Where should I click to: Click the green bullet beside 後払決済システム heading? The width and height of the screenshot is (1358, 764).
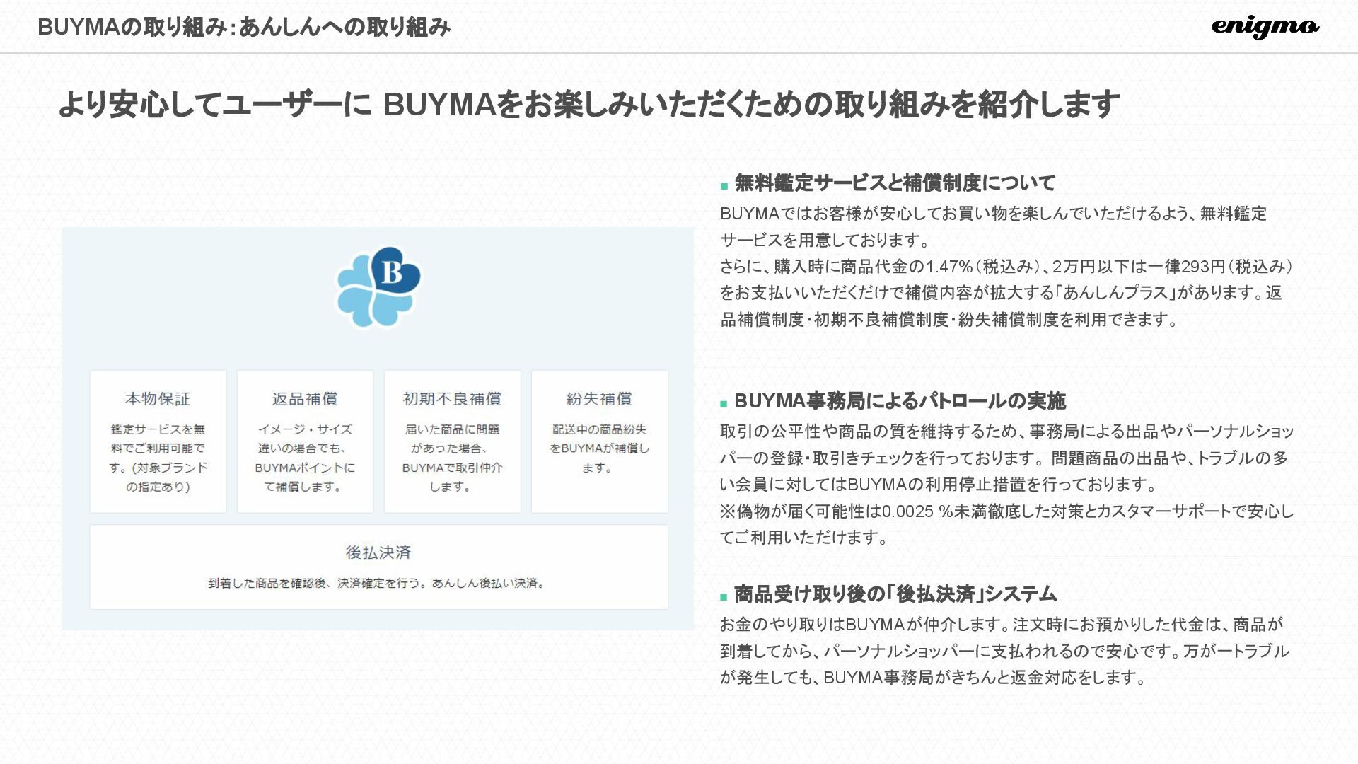point(724,597)
